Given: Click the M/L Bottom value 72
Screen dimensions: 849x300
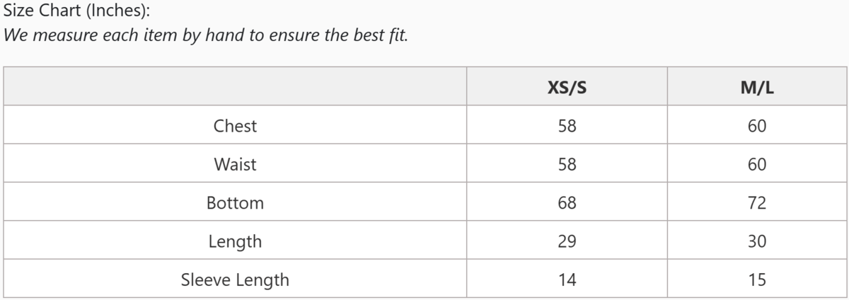Looking at the screenshot, I should point(757,203).
